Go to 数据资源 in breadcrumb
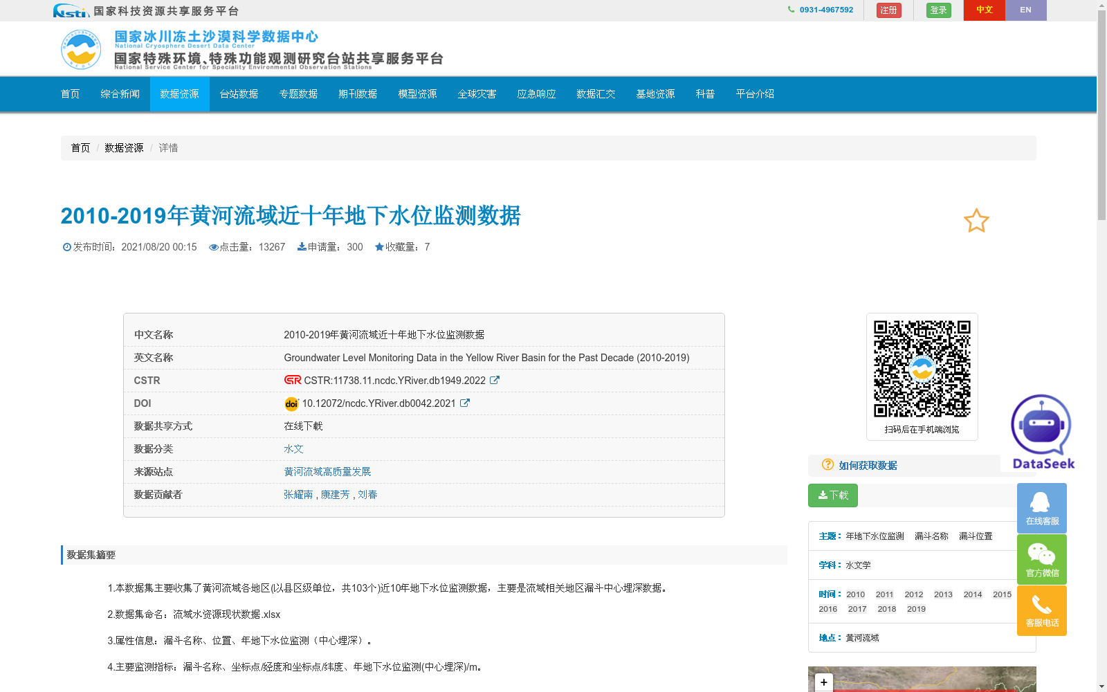Viewport: 1107px width, 692px height. 124,148
